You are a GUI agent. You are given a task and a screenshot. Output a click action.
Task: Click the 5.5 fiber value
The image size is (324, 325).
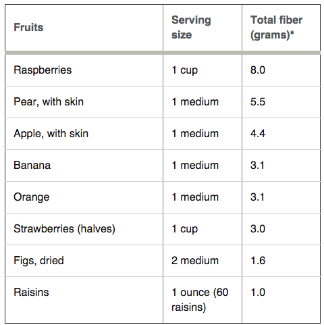click(x=258, y=101)
